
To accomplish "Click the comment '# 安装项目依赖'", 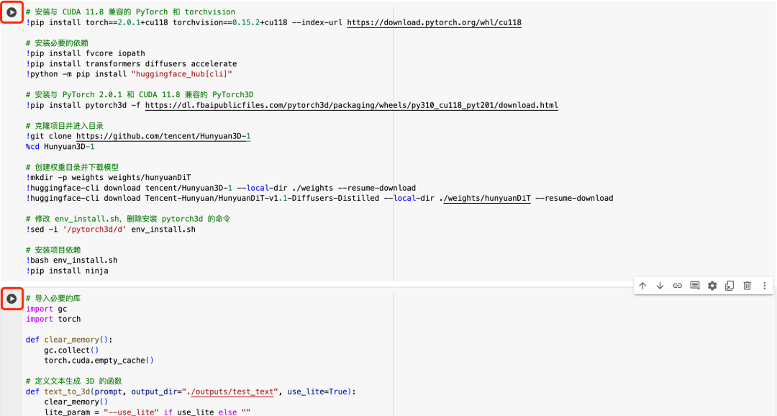I will click(x=53, y=250).
